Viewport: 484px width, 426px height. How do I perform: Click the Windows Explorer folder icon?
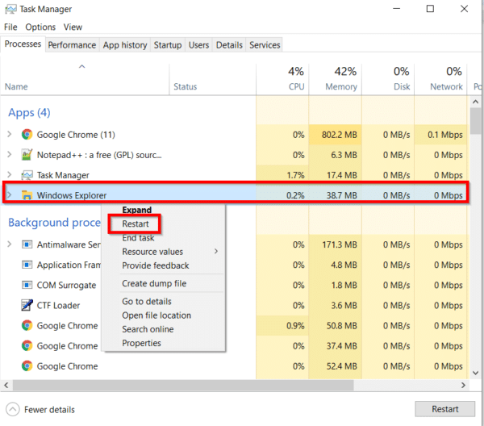(27, 195)
